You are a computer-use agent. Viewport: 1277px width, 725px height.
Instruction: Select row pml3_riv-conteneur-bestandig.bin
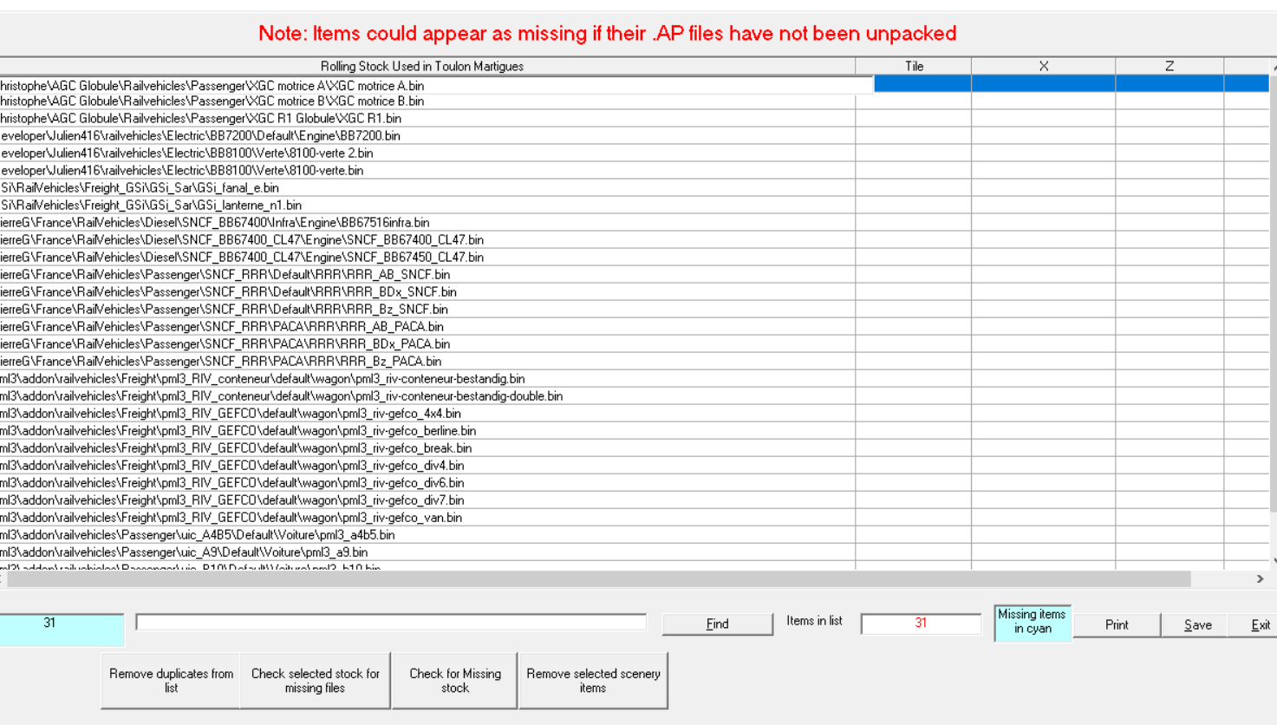[427, 379]
